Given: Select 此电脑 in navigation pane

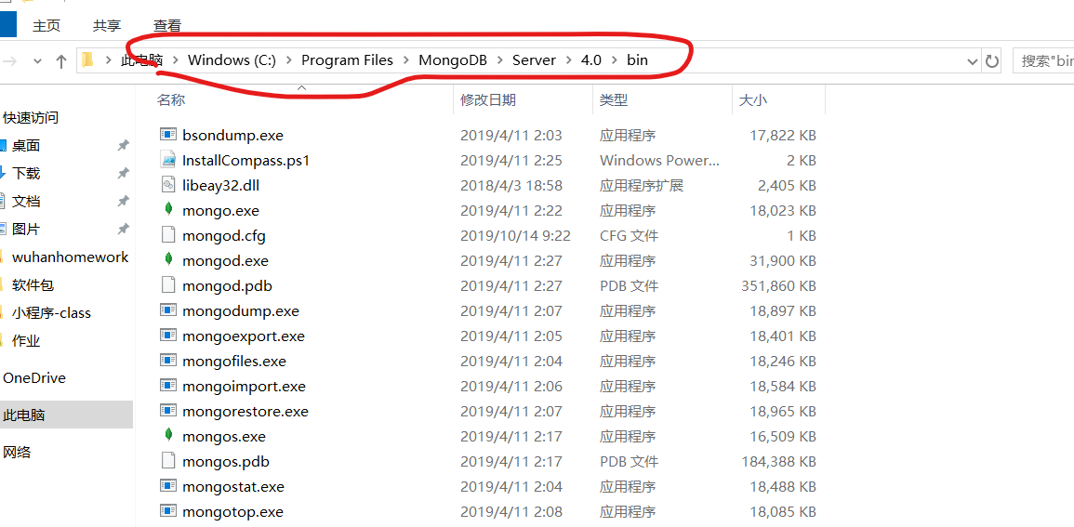Looking at the screenshot, I should click(x=25, y=415).
